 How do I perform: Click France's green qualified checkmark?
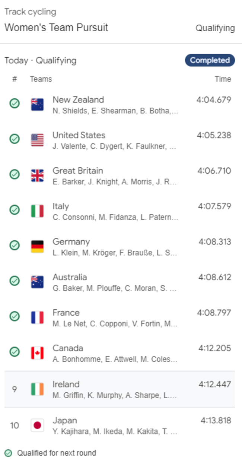pos(15,316)
